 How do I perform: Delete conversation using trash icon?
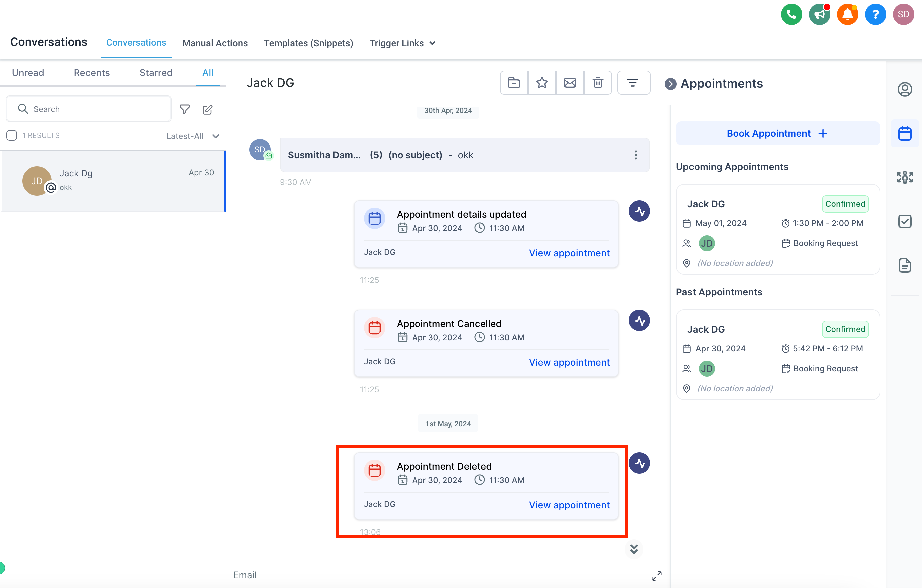point(598,83)
